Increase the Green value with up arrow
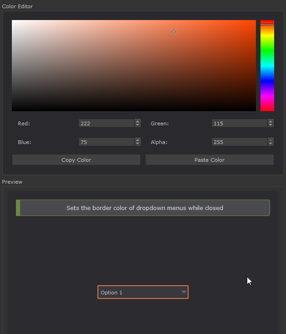The width and height of the screenshot is (286, 334). click(271, 121)
